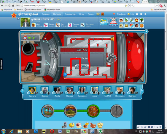This screenshot has width=167, height=134.
Task: Click the ОКЕЙ button in victory dialog
Action: coord(82,66)
